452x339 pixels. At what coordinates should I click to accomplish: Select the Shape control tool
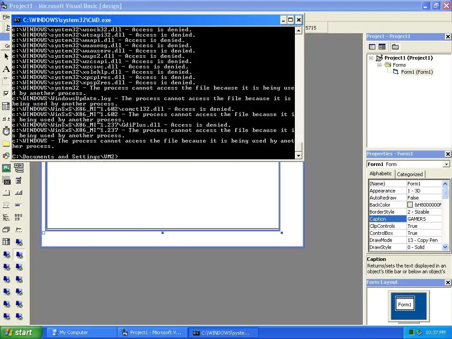point(6,156)
